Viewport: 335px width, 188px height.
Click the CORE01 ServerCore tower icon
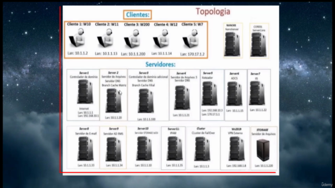click(259, 44)
